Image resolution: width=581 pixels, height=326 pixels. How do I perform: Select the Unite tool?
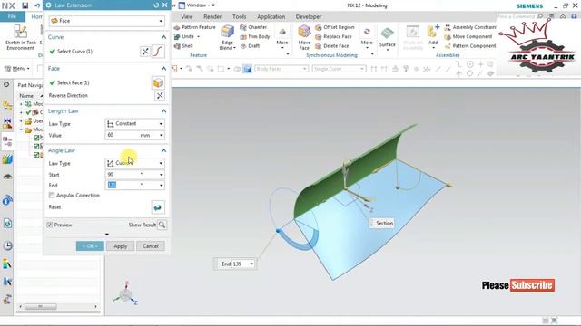click(184, 36)
